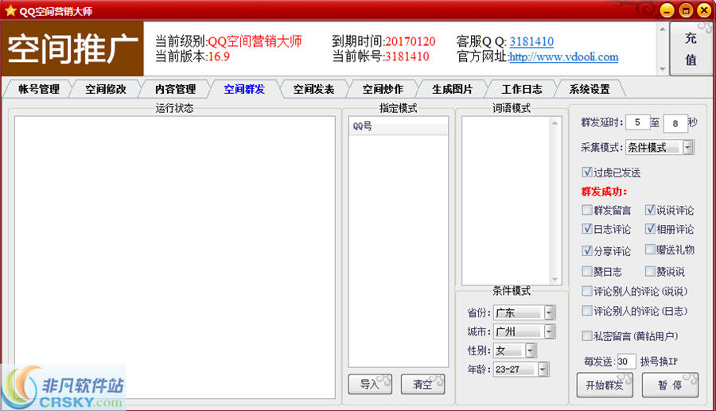
Task: Click the header info panel scroll down arrow
Action: 663,69
